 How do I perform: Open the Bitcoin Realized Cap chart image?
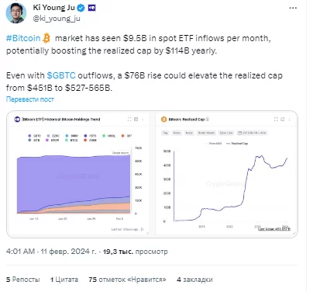(226, 174)
